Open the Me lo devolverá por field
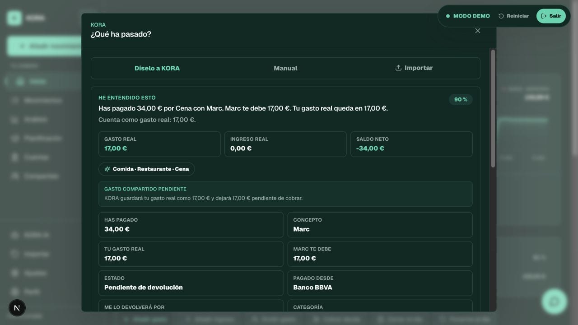Image resolution: width=578 pixels, height=325 pixels. (191, 306)
